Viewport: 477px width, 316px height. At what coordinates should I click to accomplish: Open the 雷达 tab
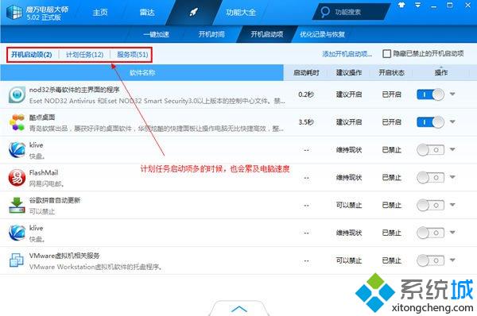coord(147,13)
